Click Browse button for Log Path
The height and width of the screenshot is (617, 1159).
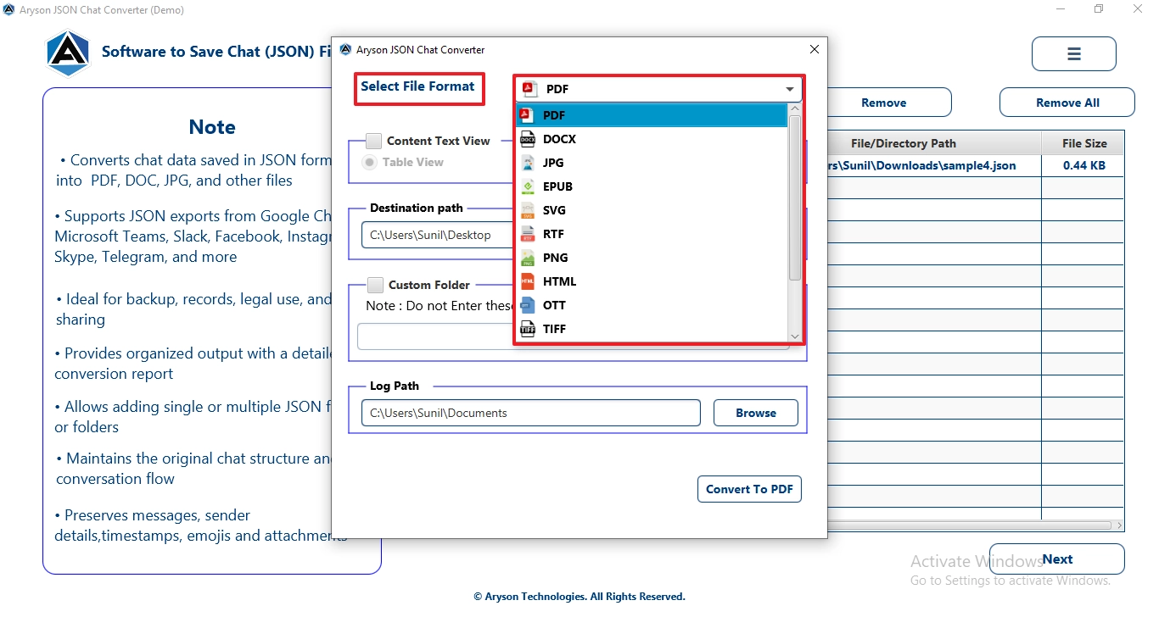point(756,413)
